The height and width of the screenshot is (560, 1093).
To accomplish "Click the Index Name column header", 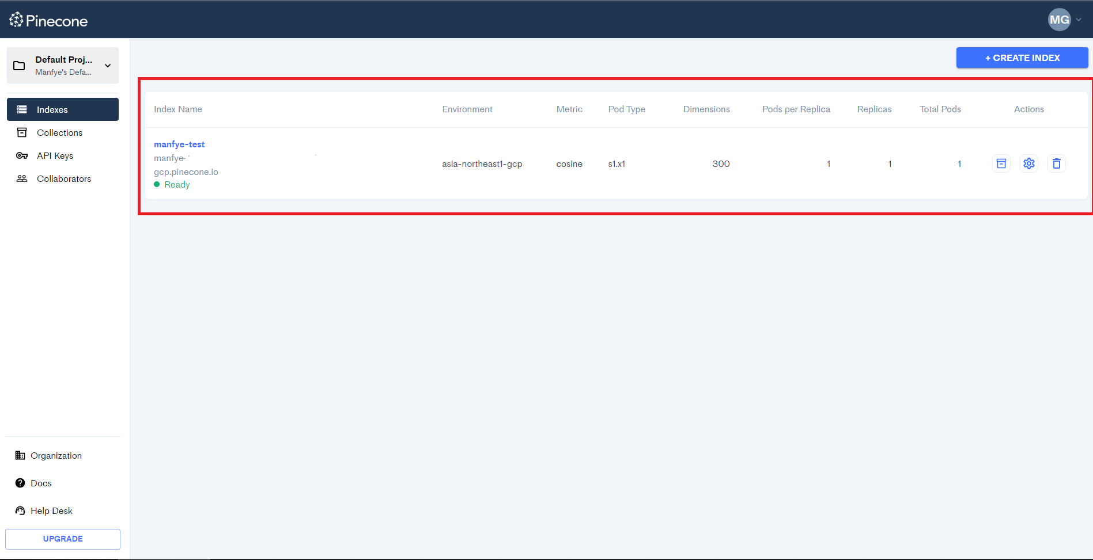I will [x=178, y=109].
